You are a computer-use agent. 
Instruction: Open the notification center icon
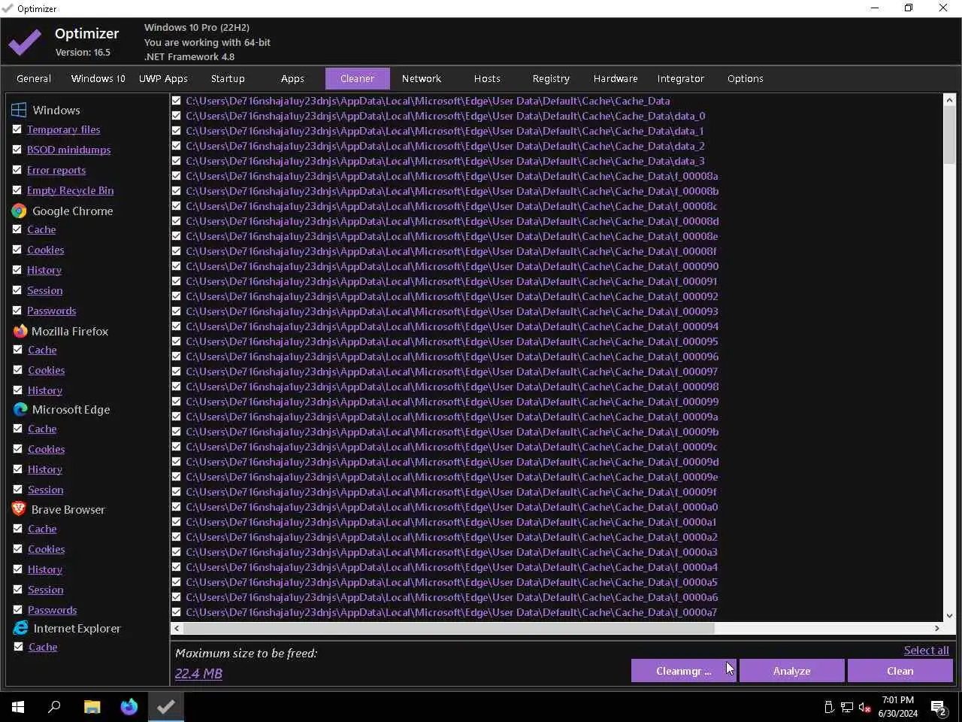[x=938, y=707]
